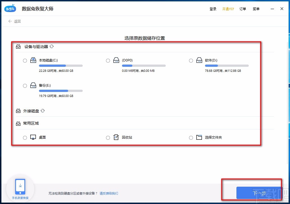Open the 请反馈给我们 feedback link
Screen dimensions: 290x204
[x=109, y=193]
